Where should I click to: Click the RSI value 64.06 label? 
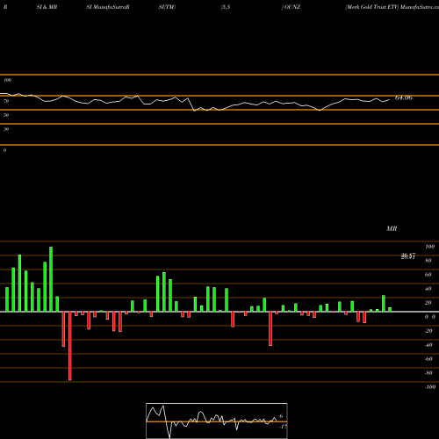404,97
